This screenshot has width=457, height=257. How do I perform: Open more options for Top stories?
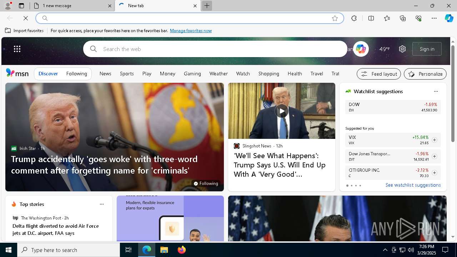tap(102, 204)
